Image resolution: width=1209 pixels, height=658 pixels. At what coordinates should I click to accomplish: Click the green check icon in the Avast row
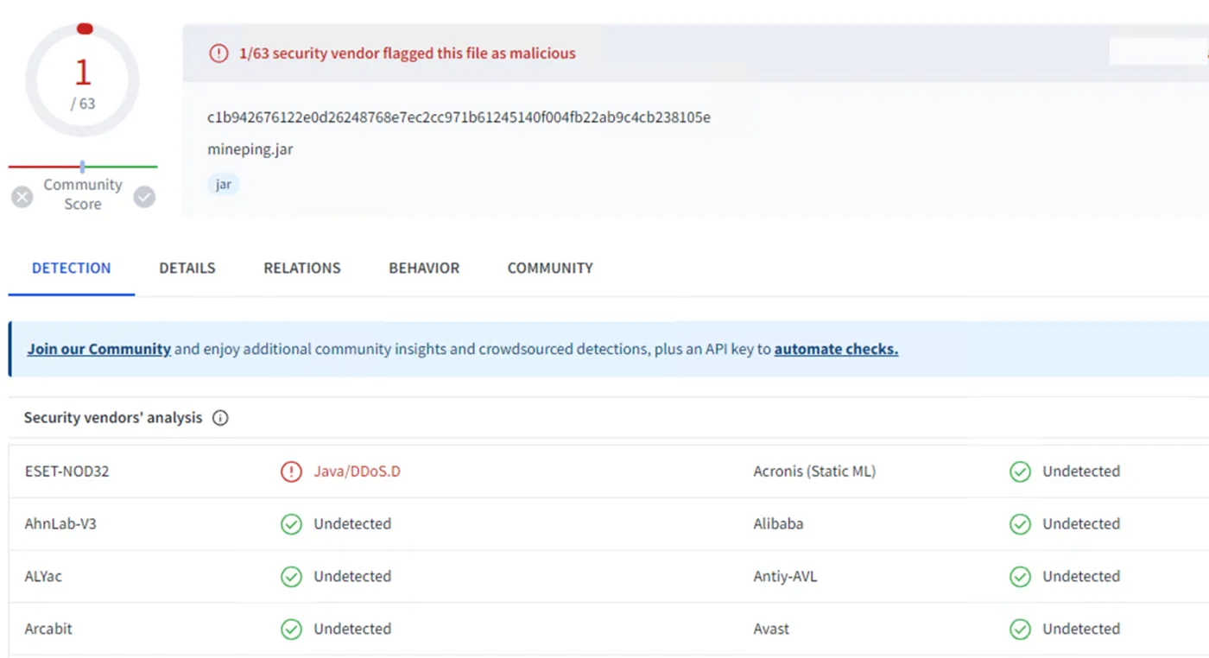pos(1021,630)
